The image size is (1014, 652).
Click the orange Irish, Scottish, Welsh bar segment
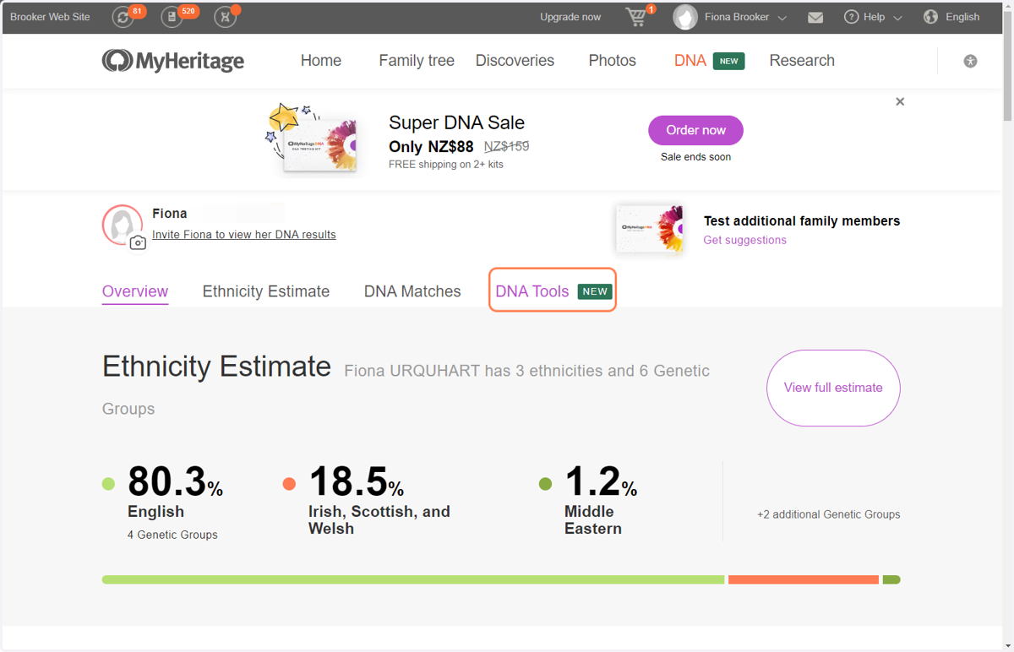pos(804,580)
